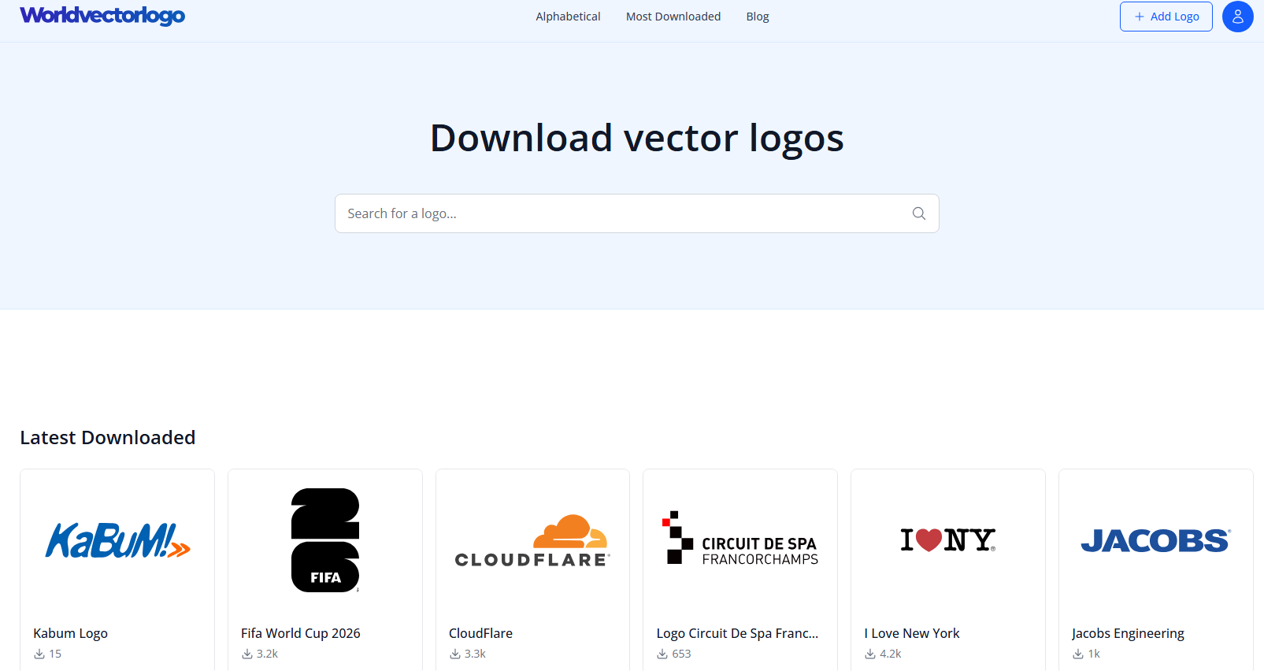Open the I Love NY logo thumbnail

pyautogui.click(x=948, y=540)
